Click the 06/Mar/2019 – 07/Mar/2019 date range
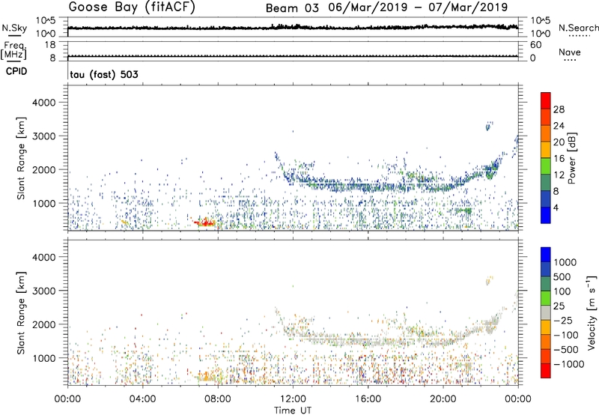The width and height of the screenshot is (599, 415). [418, 7]
